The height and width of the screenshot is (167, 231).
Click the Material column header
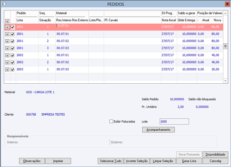(x=61, y=13)
